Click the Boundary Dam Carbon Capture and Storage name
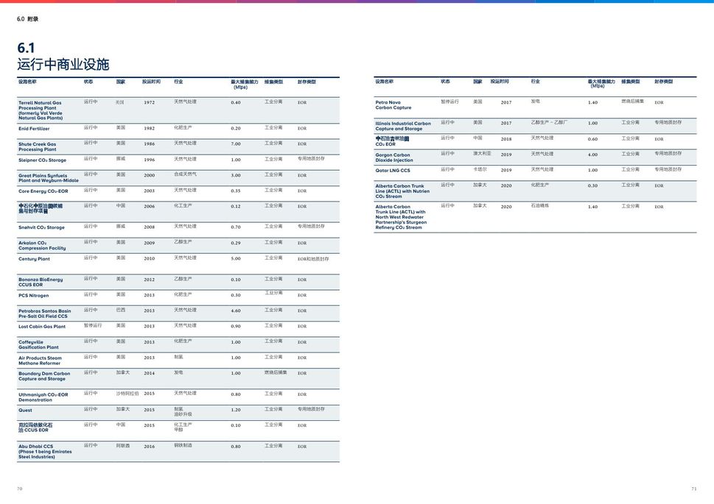Screen dimensions: 714x504 44,376
